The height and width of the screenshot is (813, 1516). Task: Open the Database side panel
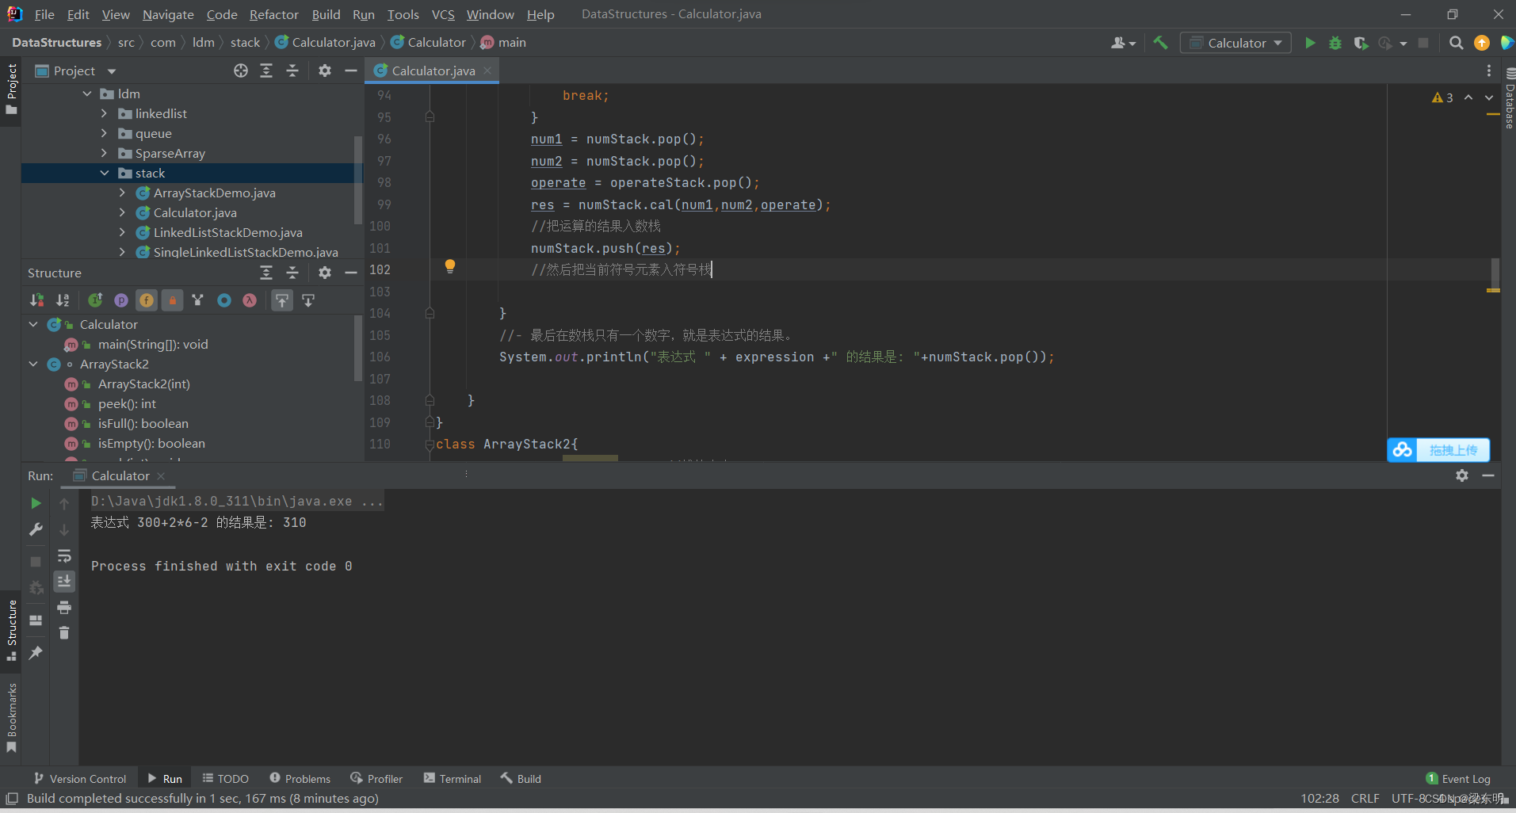(1509, 99)
